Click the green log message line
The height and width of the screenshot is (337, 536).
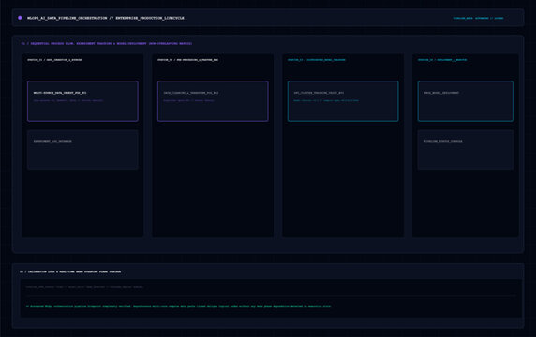178,306
